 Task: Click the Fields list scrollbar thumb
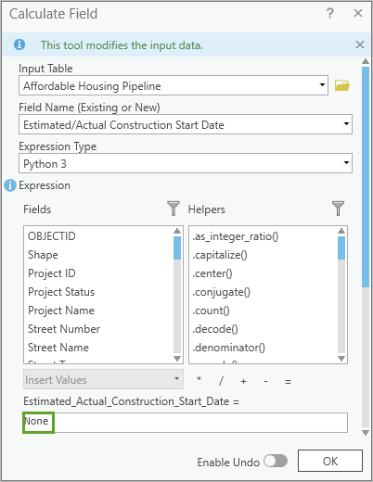pos(177,248)
